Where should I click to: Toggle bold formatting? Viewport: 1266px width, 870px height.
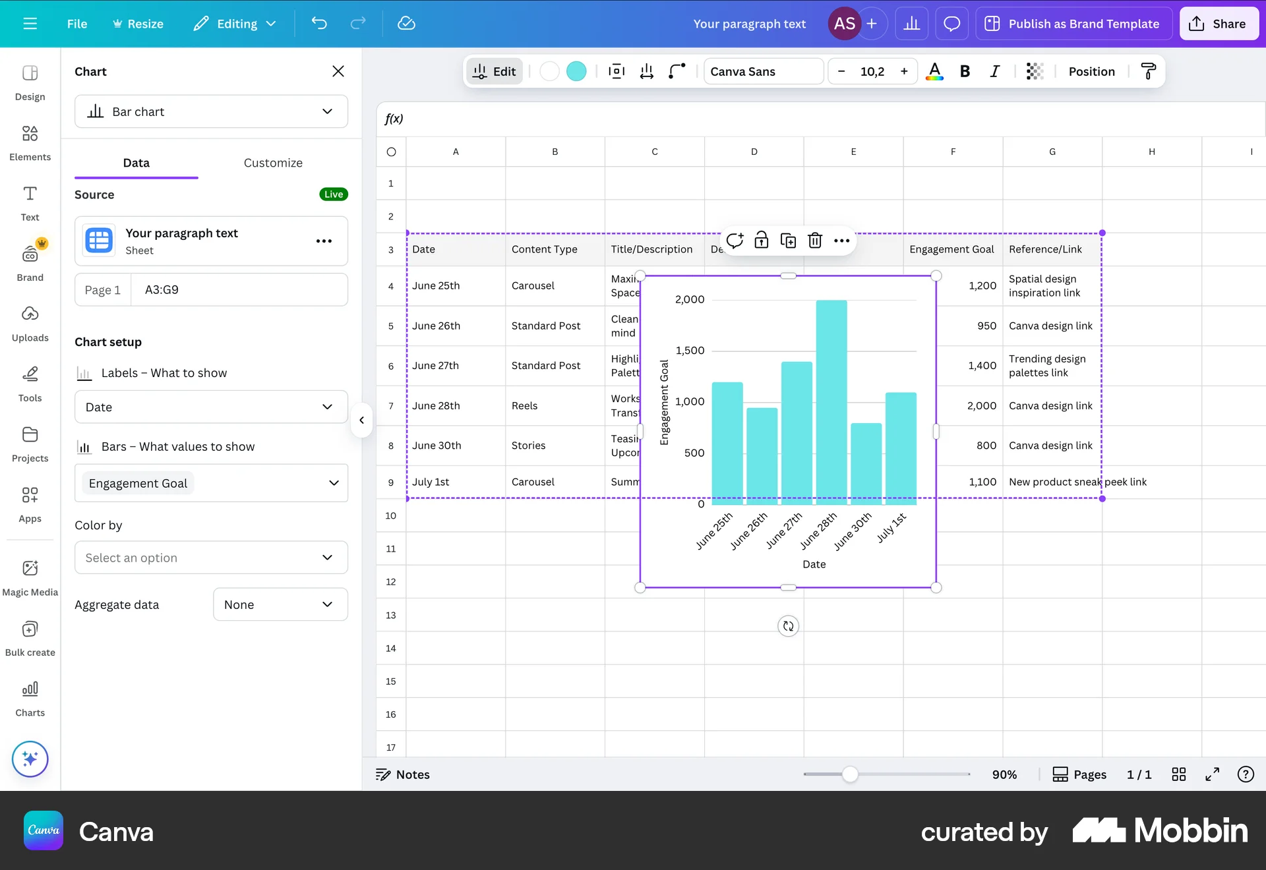coord(965,71)
